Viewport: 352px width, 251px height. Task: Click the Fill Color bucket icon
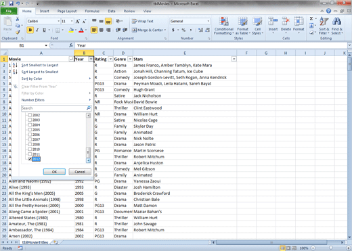(71, 30)
